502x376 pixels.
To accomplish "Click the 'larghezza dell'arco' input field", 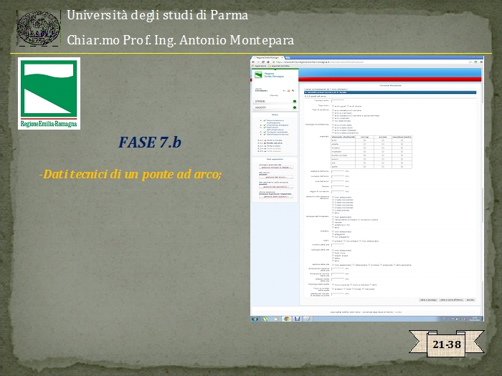I will (x=338, y=176).
